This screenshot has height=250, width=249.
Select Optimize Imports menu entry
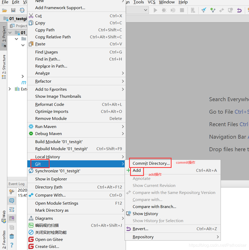(76, 112)
